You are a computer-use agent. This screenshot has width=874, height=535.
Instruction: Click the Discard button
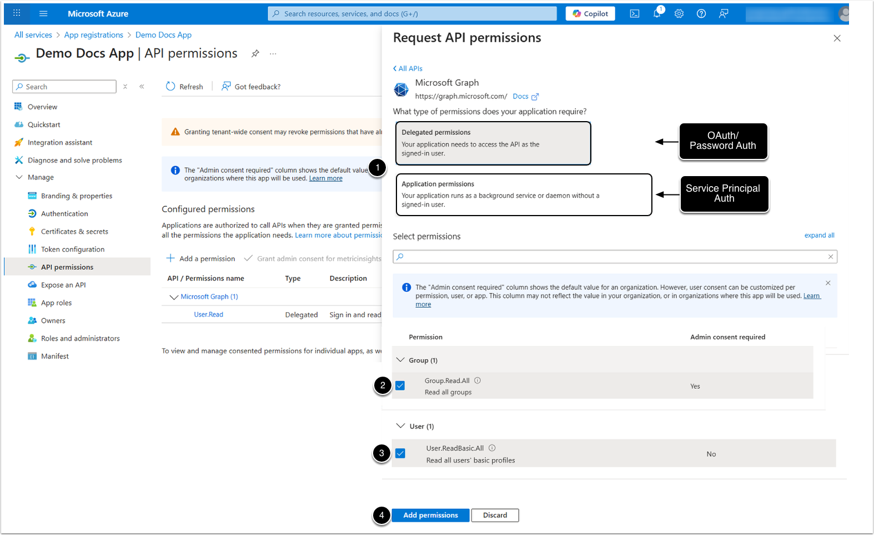pyautogui.click(x=495, y=515)
